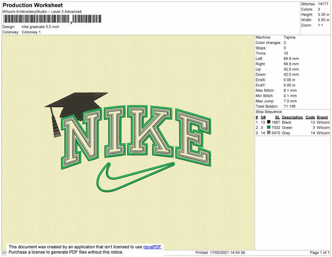Click the 'Right:' label

point(261,64)
